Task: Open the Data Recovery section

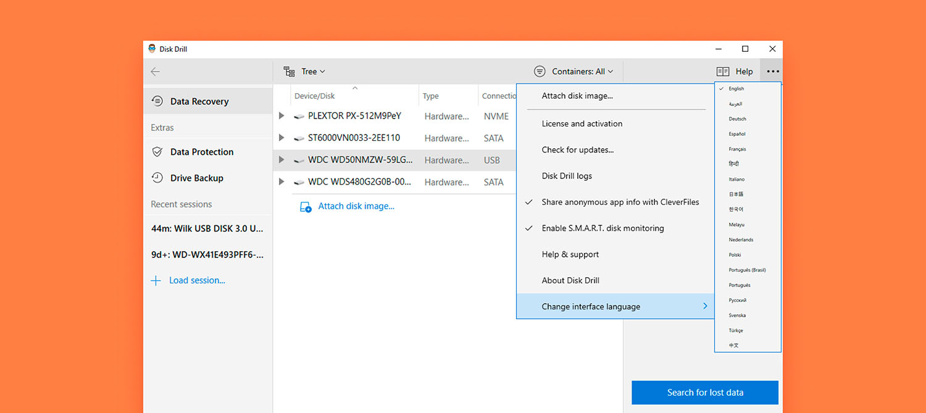Action: click(x=207, y=101)
